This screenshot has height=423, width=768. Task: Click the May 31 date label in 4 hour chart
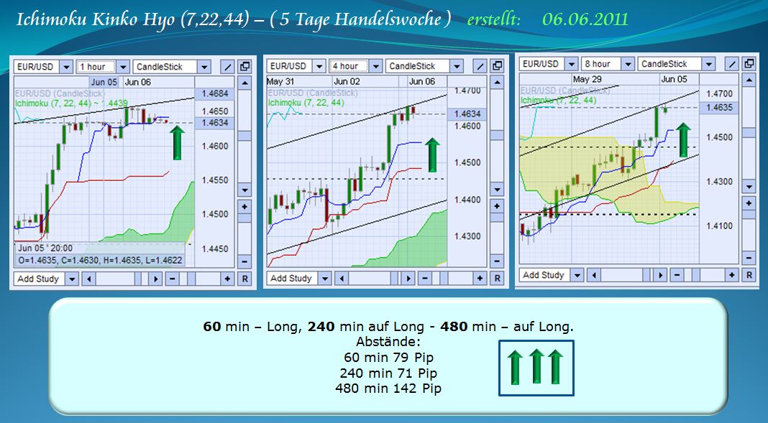coord(280,82)
